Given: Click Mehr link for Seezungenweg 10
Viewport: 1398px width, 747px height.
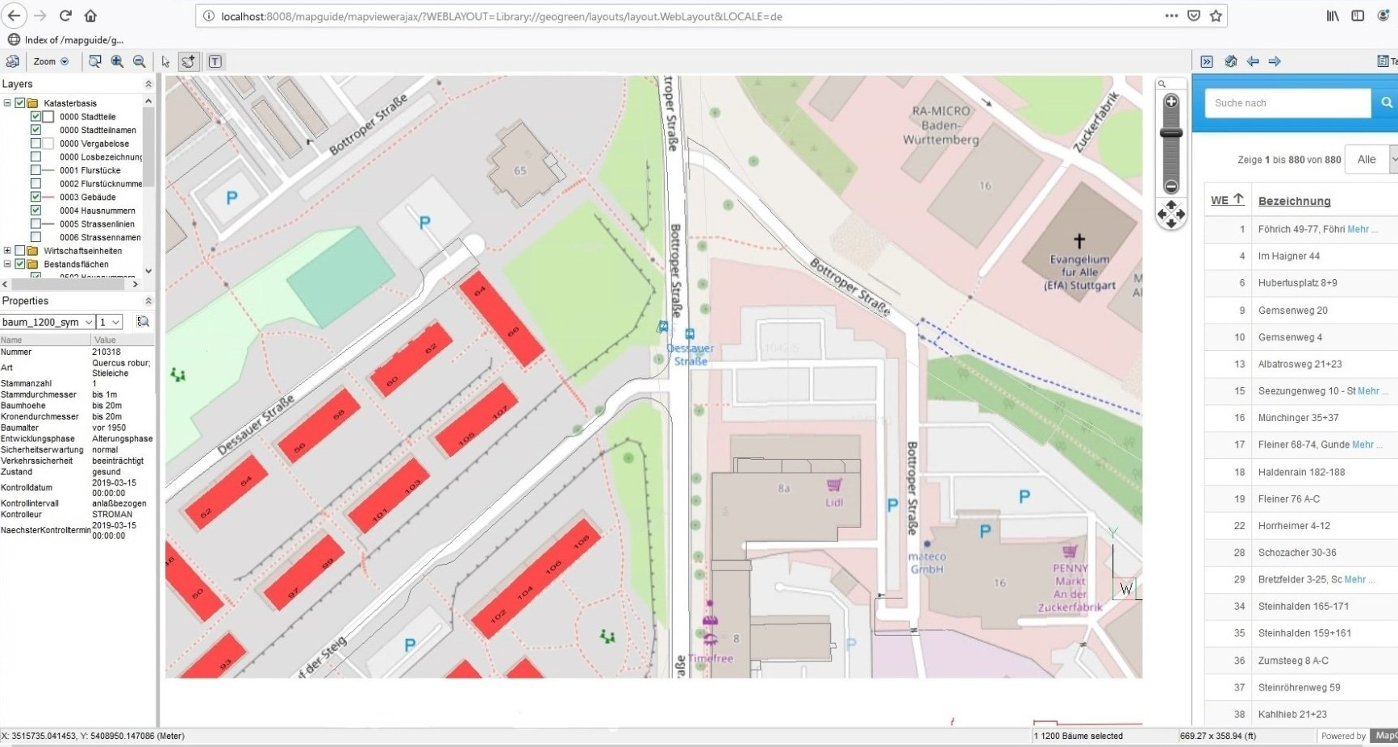Looking at the screenshot, I should coord(1369,390).
